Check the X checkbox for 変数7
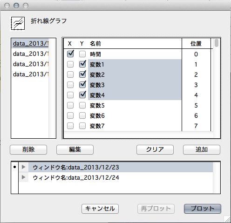231x223 pixels. tap(70, 126)
